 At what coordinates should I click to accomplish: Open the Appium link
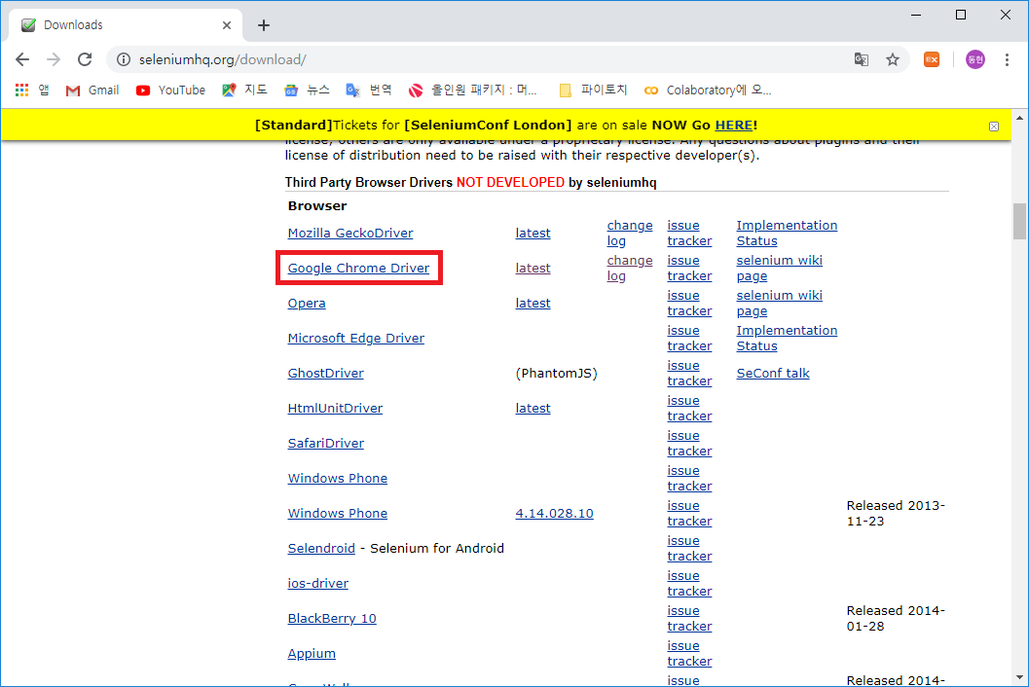(312, 654)
